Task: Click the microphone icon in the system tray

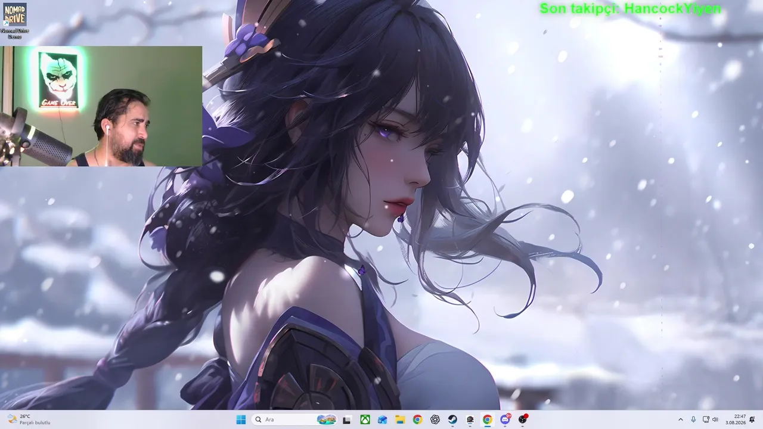Action: click(693, 419)
